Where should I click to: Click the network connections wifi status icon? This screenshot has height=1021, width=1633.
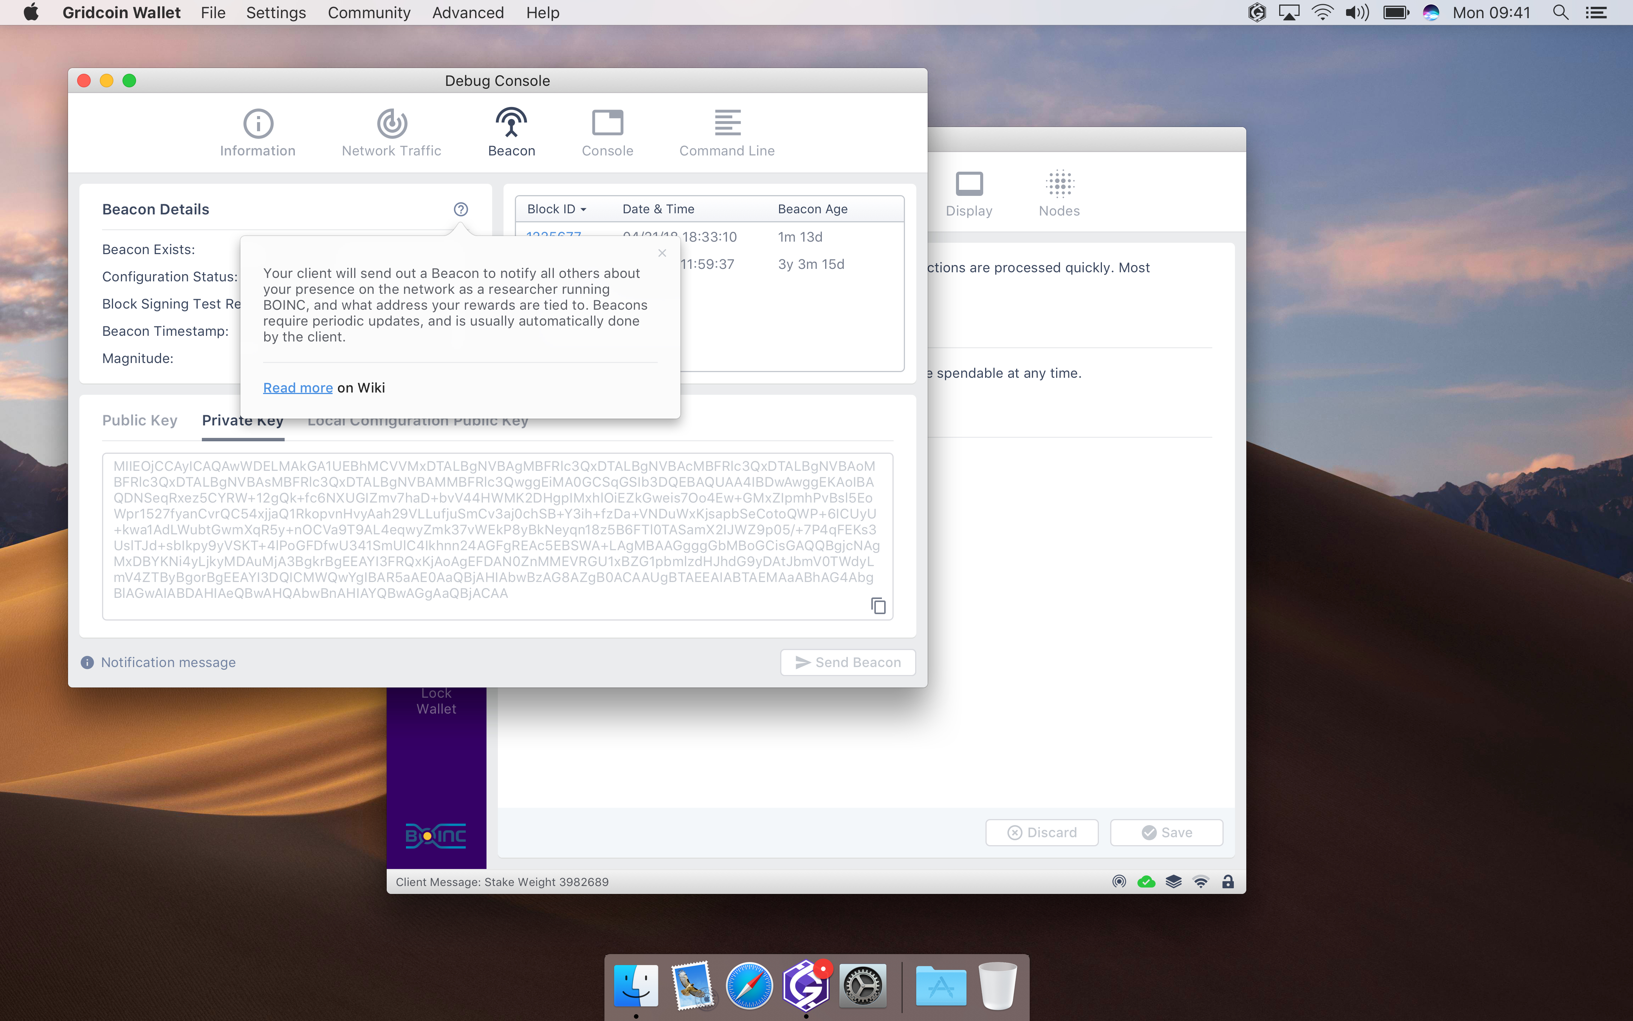1201,881
